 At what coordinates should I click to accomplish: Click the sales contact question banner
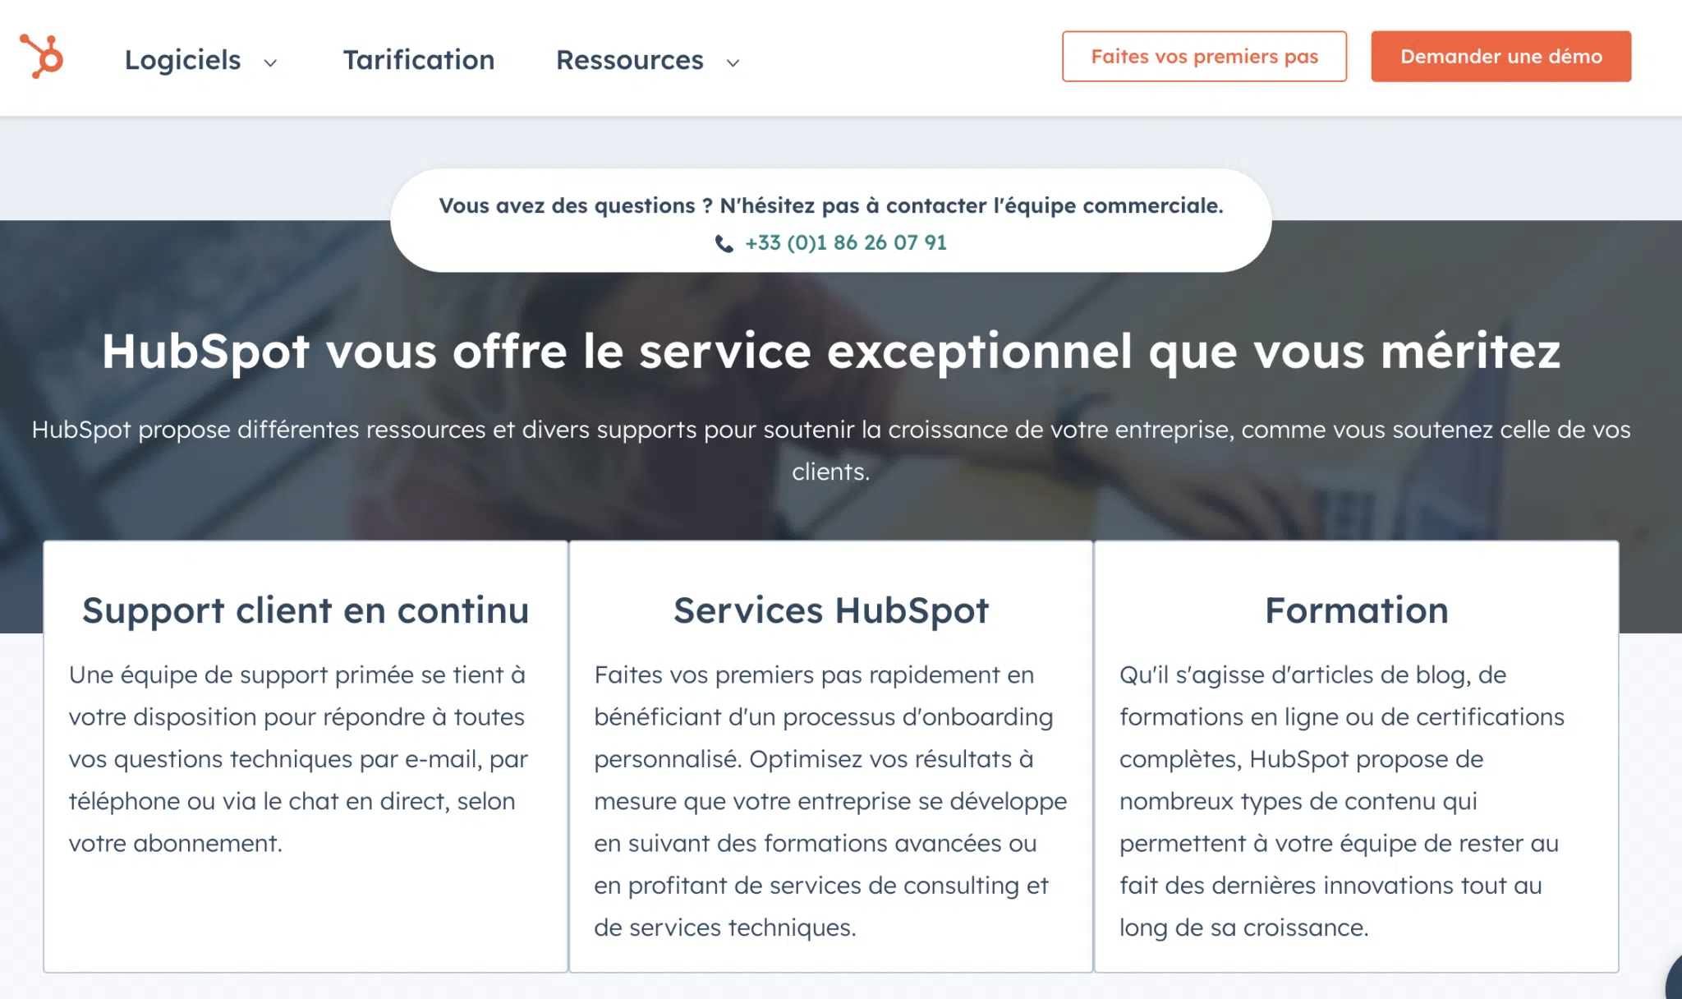click(x=830, y=205)
